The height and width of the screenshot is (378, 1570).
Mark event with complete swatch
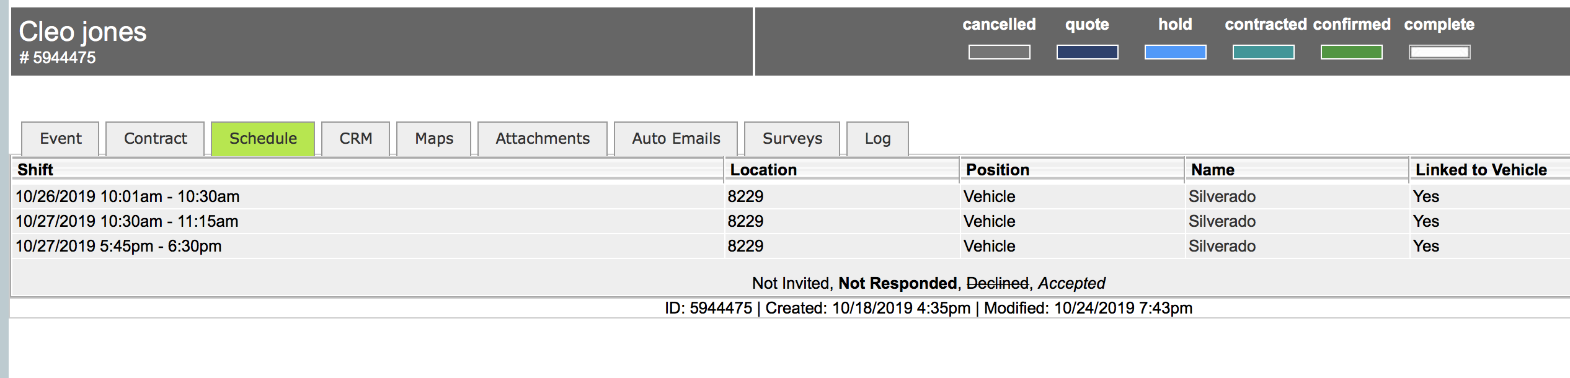[1439, 52]
